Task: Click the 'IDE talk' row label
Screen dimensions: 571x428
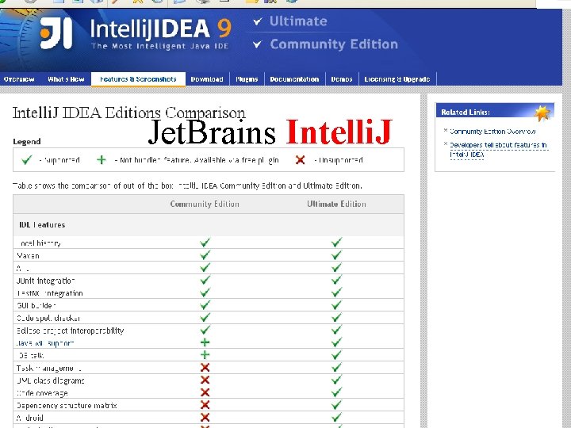Action: 30,356
